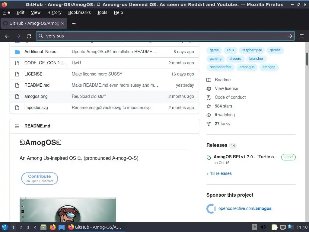309x232 pixels.
Task: Click the taskbar network monitor tray icon
Action: [x=282, y=227]
